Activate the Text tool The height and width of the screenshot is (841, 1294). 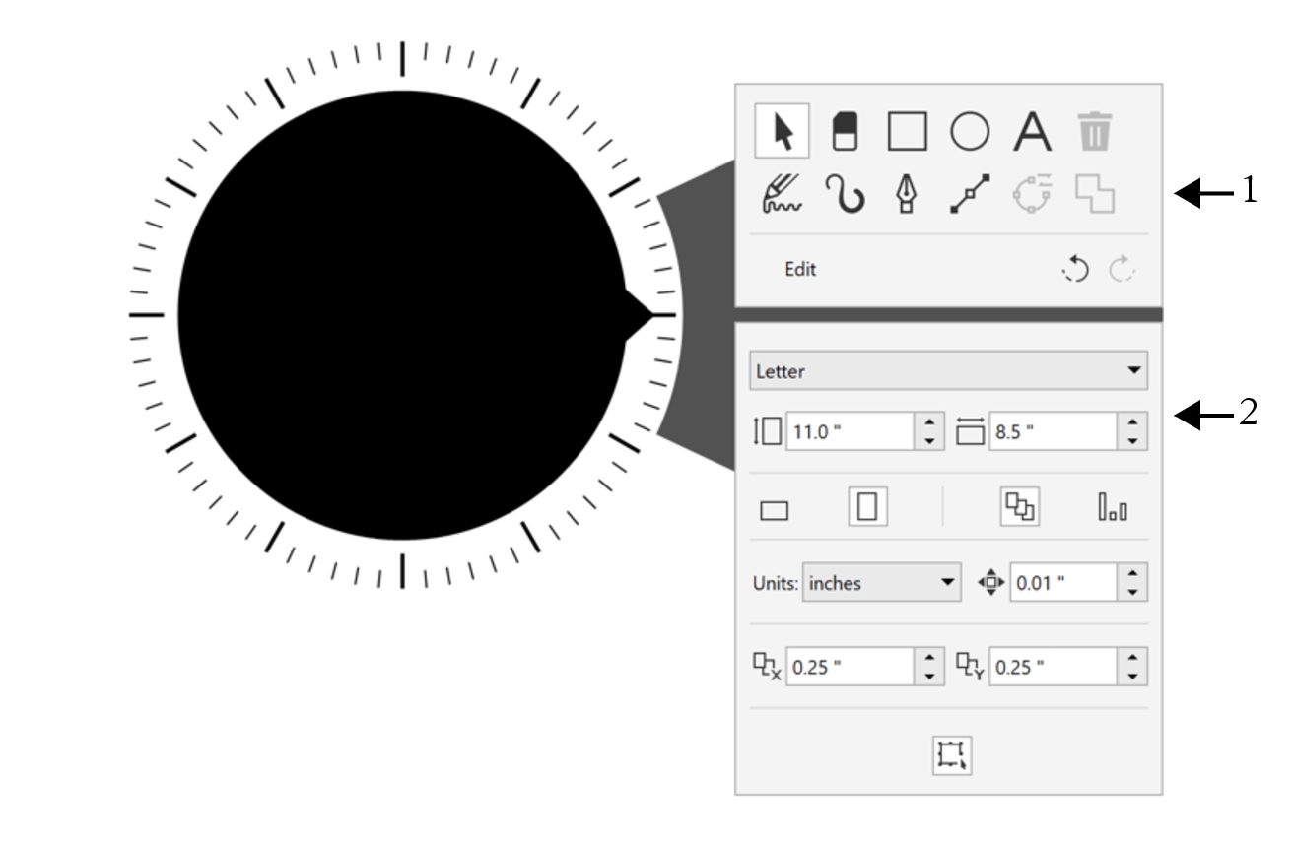[x=1032, y=131]
